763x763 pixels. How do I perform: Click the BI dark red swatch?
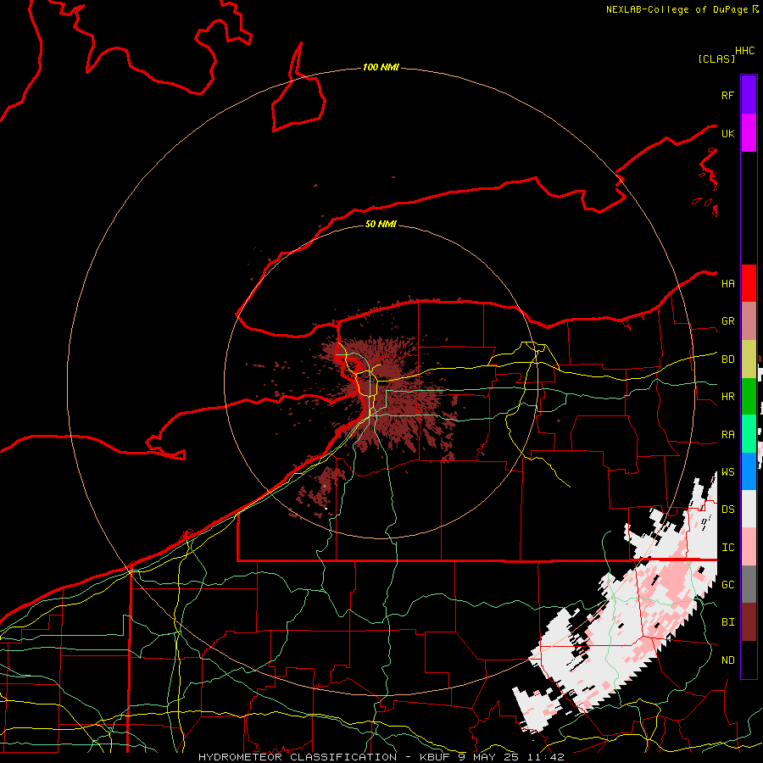coord(749,622)
